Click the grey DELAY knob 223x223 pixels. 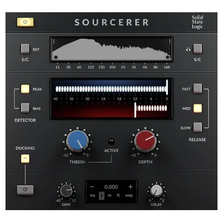click(156, 191)
